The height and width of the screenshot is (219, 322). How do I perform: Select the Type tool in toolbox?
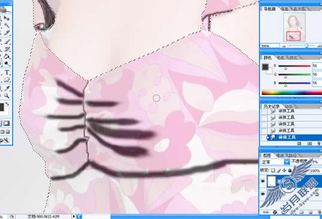tap(7, 72)
